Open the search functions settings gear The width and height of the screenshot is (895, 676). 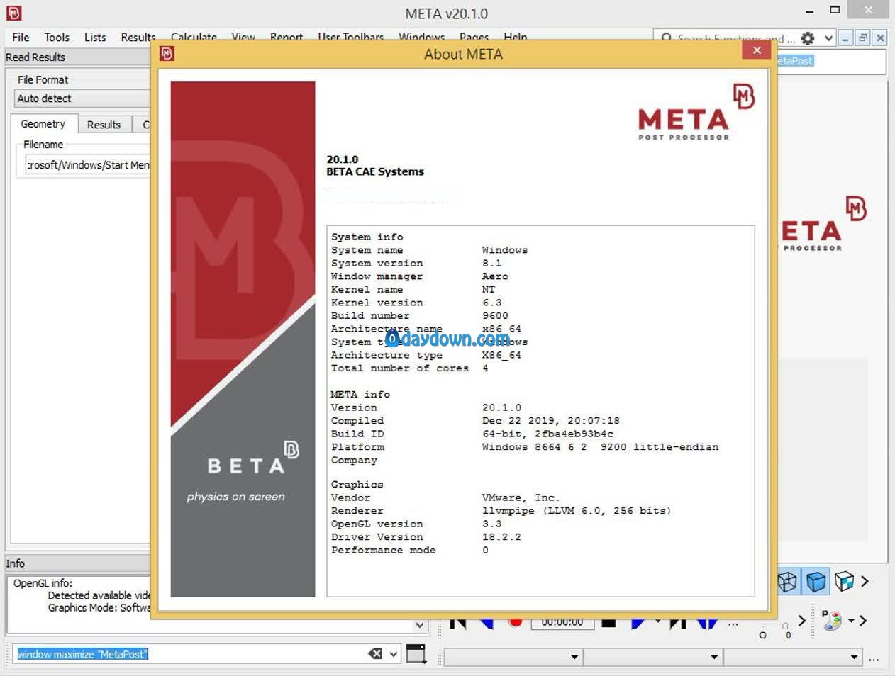point(808,38)
